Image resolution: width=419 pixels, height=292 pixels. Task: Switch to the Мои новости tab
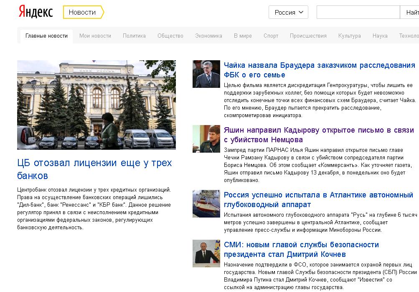pos(95,36)
